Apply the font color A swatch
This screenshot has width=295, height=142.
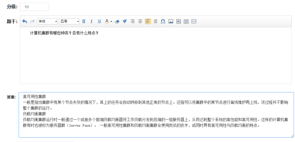tap(107, 22)
